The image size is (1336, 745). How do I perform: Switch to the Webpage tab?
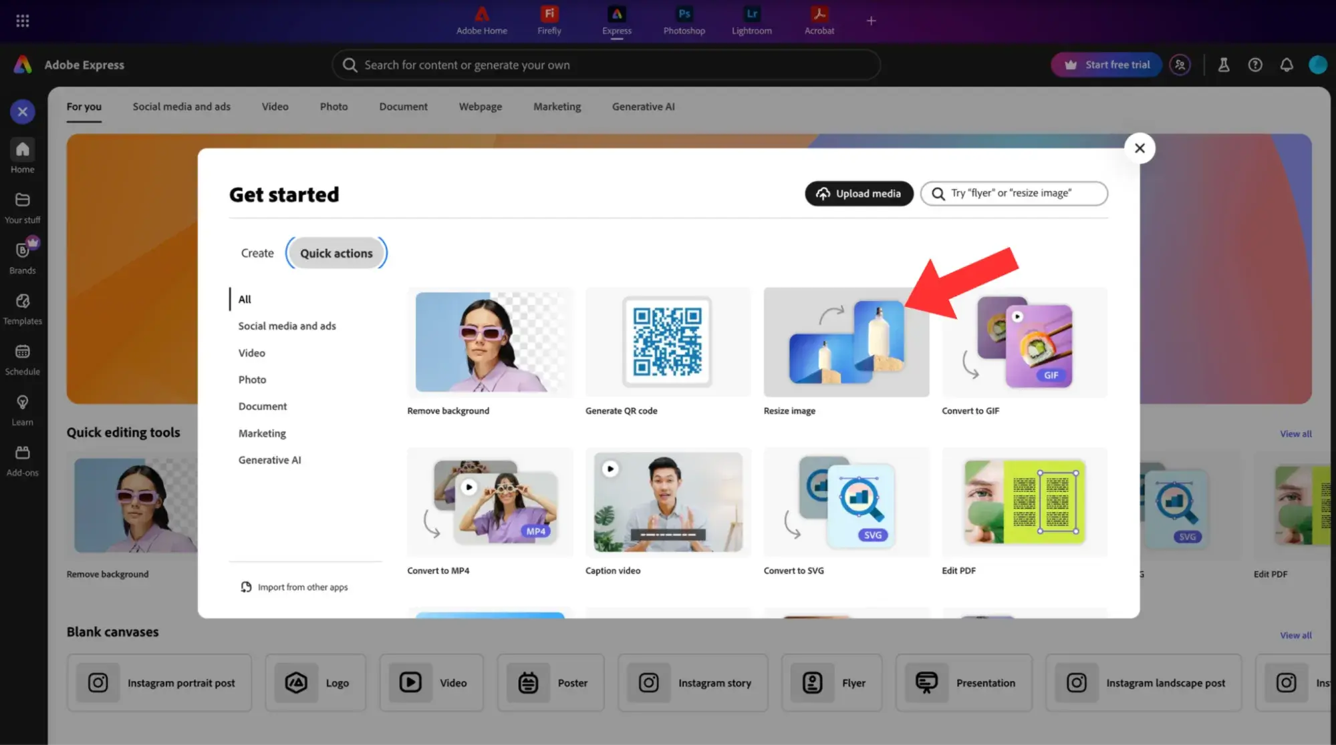point(480,107)
